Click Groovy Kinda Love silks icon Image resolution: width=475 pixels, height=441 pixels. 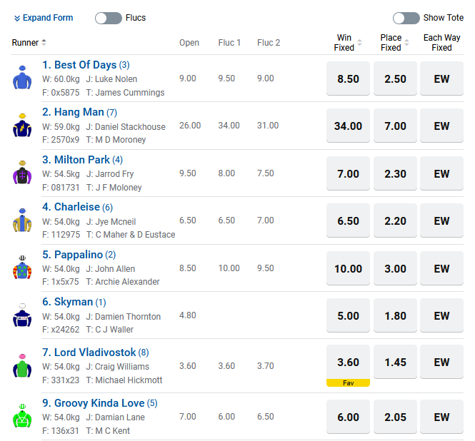coord(23,416)
